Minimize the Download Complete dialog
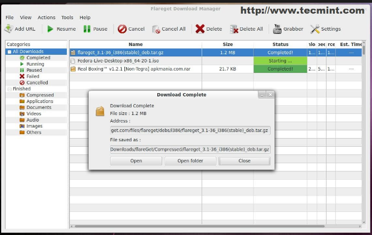Image resolution: width=372 pixels, height=235 pixels. tap(262, 95)
